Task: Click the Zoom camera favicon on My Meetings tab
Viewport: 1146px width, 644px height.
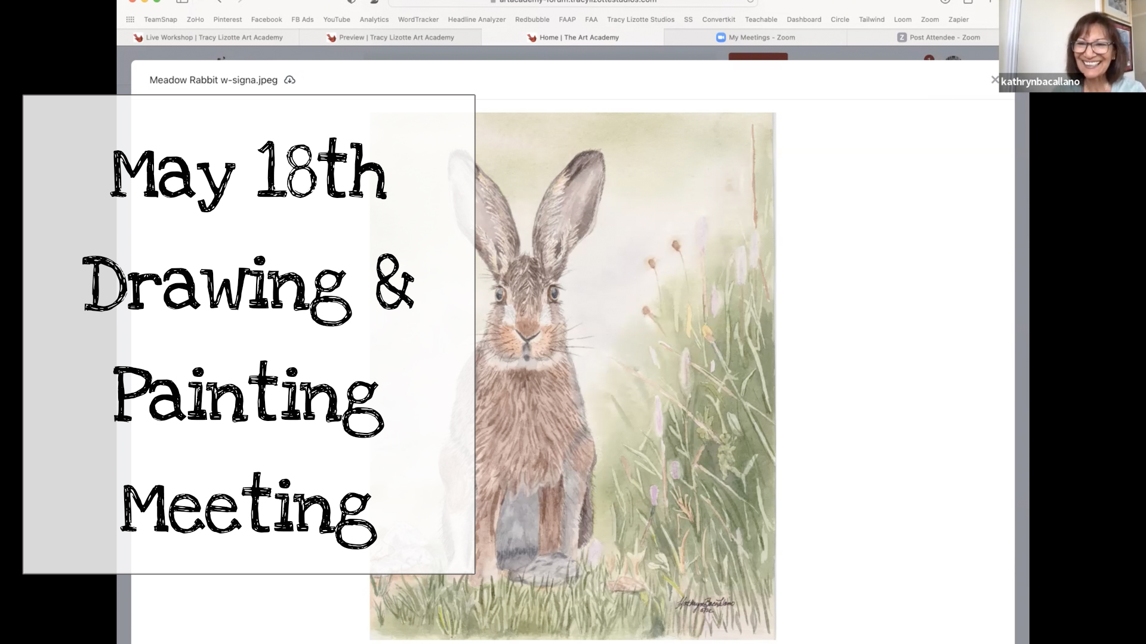Action: [x=720, y=37]
